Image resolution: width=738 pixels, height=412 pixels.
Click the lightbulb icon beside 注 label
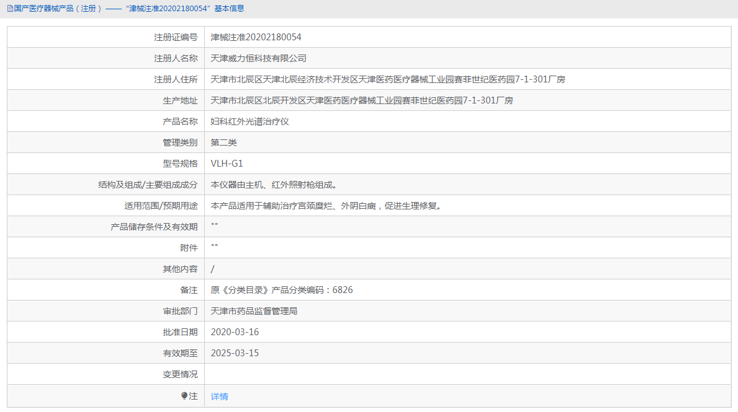tap(184, 395)
